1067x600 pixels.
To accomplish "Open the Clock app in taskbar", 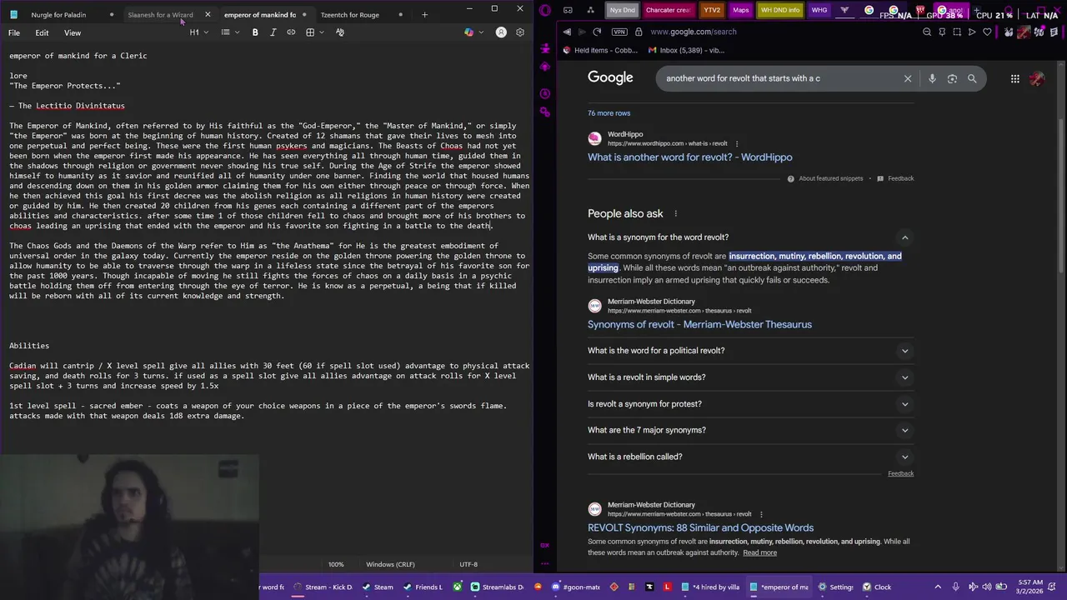I will [x=877, y=587].
